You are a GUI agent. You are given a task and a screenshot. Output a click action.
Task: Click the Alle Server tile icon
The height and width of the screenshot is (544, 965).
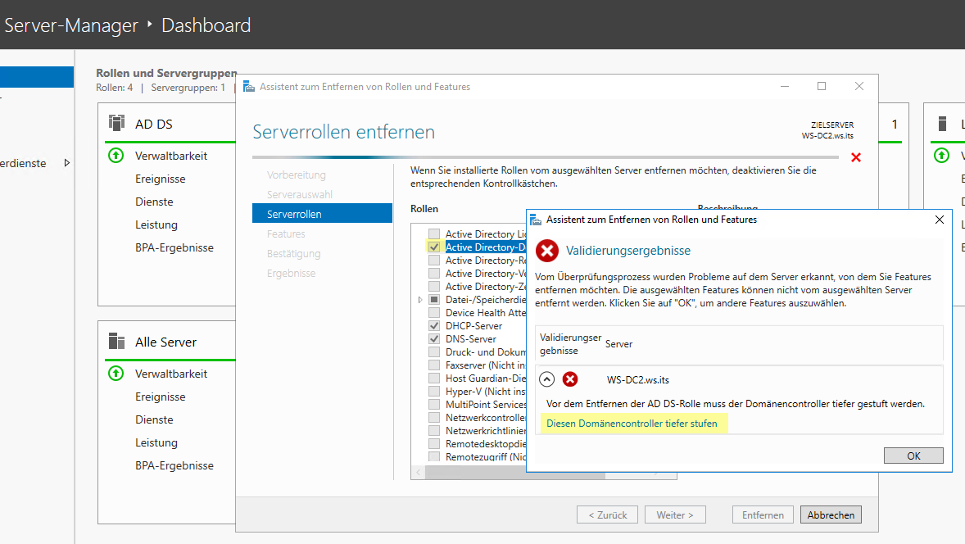116,341
